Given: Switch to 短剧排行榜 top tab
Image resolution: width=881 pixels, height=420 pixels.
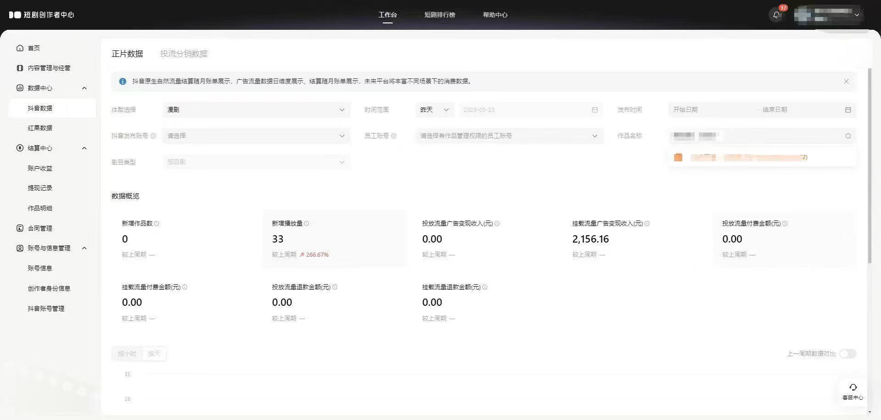Looking at the screenshot, I should tap(440, 15).
